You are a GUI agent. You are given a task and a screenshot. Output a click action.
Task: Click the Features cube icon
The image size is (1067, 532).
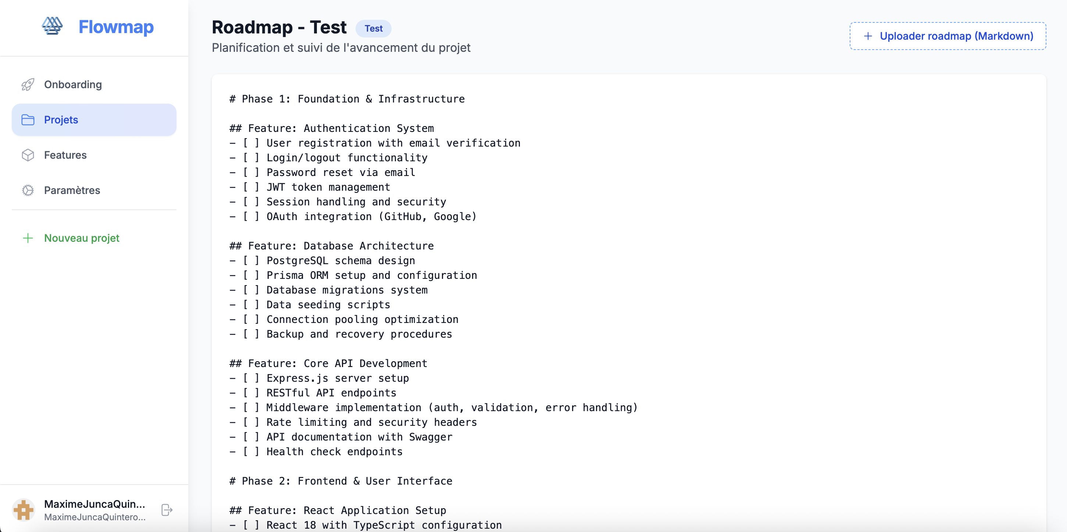tap(28, 155)
